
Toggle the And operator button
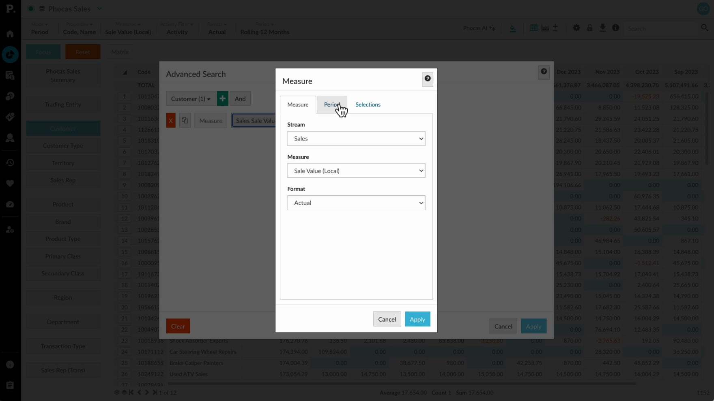[240, 98]
